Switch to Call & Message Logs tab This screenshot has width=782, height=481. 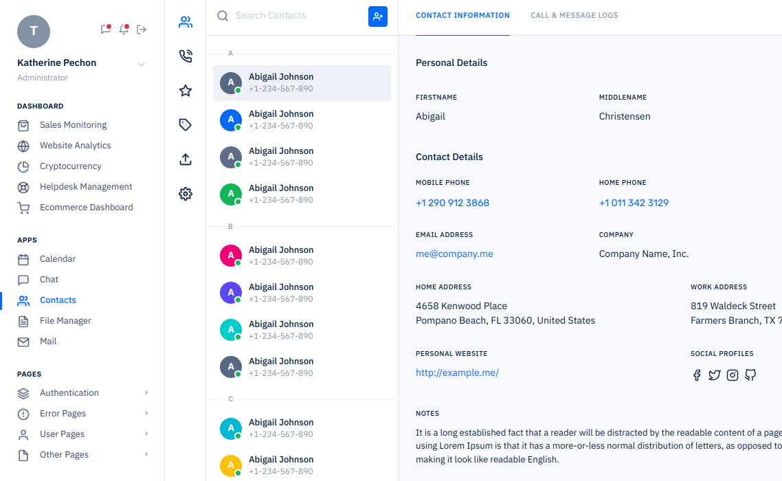click(574, 16)
